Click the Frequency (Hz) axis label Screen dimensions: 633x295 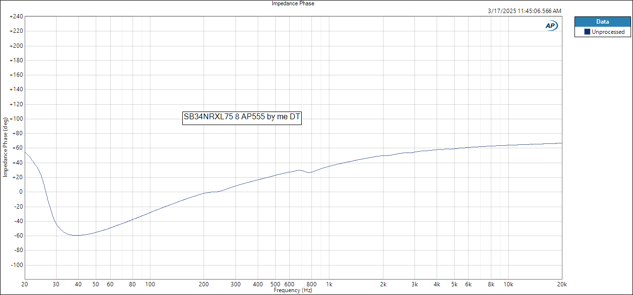(x=293, y=291)
